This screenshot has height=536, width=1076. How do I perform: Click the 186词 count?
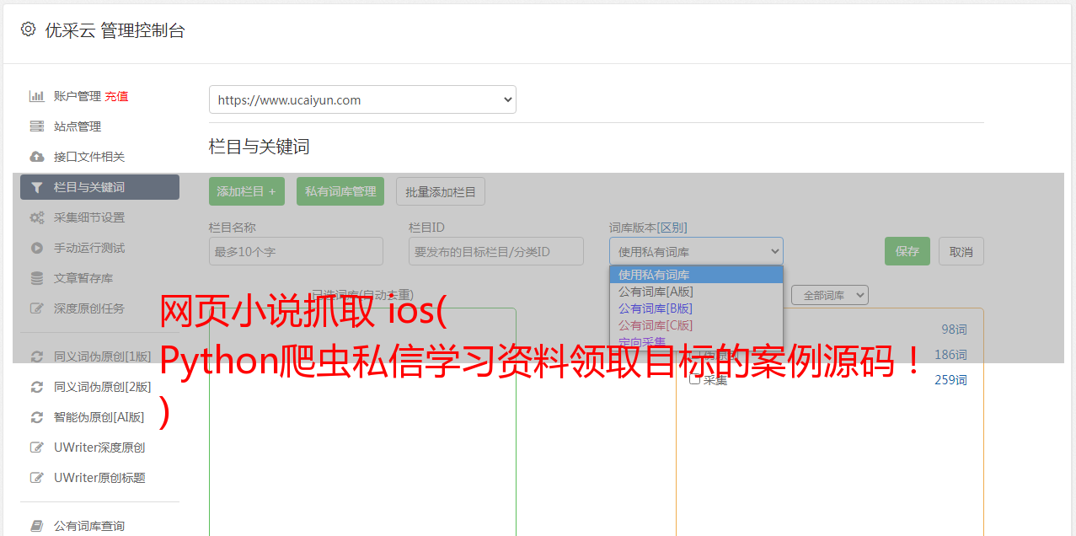[950, 355]
